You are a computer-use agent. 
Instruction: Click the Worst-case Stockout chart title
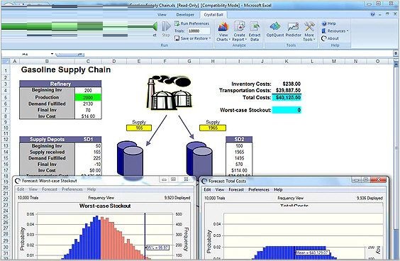pyautogui.click(x=105, y=206)
